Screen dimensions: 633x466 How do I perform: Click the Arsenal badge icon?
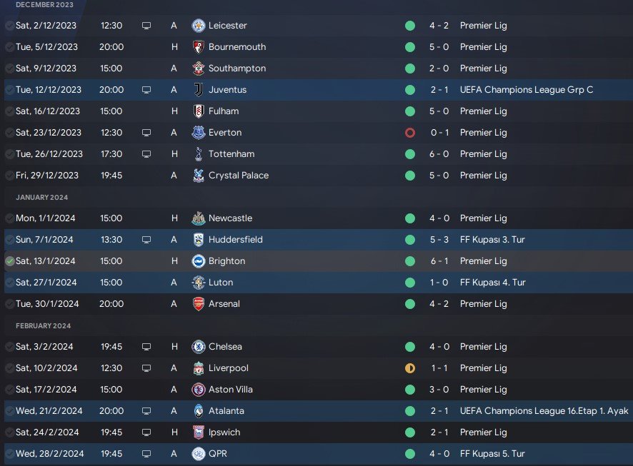click(x=199, y=304)
